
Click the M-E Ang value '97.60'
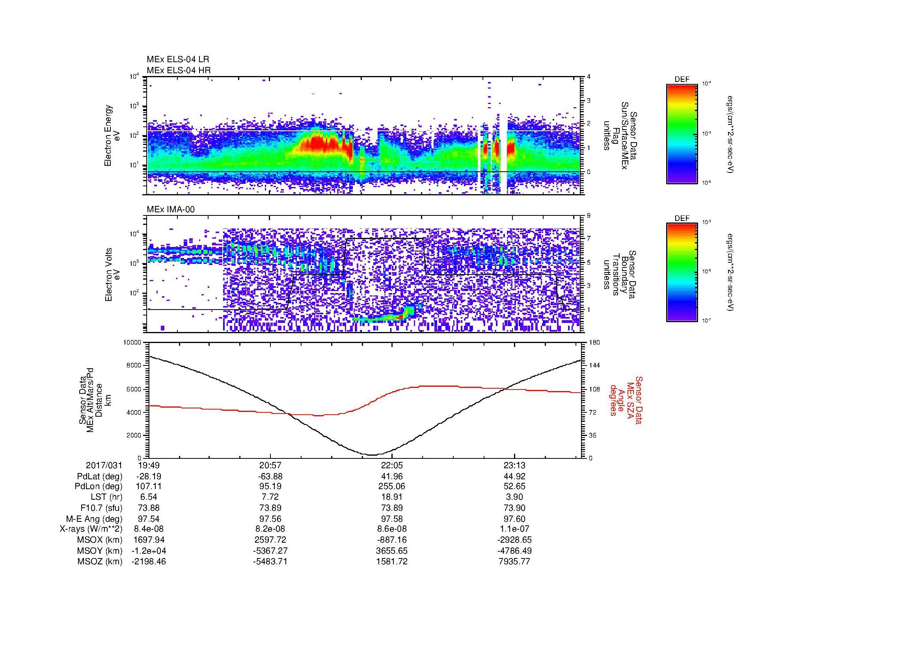pos(514,519)
